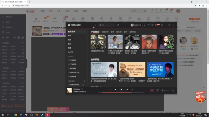Viewport: 209px width, 117px height.
Task: Open 分类 dropdown in Douyu header
Action: (59, 11)
